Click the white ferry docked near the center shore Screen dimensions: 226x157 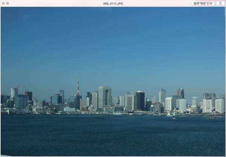118,113
